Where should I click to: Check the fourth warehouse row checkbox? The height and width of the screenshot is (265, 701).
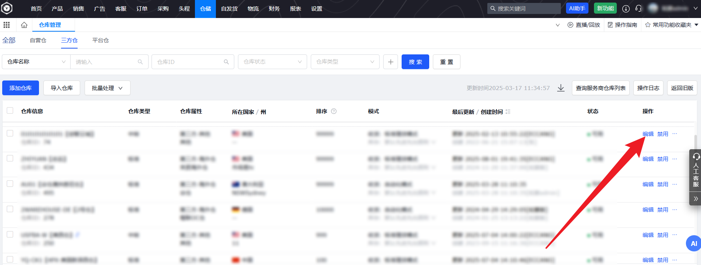[x=10, y=209]
